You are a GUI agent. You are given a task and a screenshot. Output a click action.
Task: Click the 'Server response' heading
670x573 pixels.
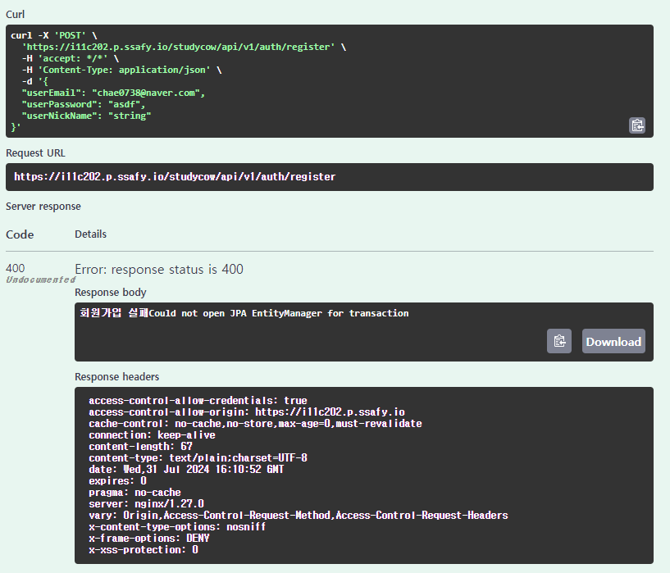click(43, 207)
